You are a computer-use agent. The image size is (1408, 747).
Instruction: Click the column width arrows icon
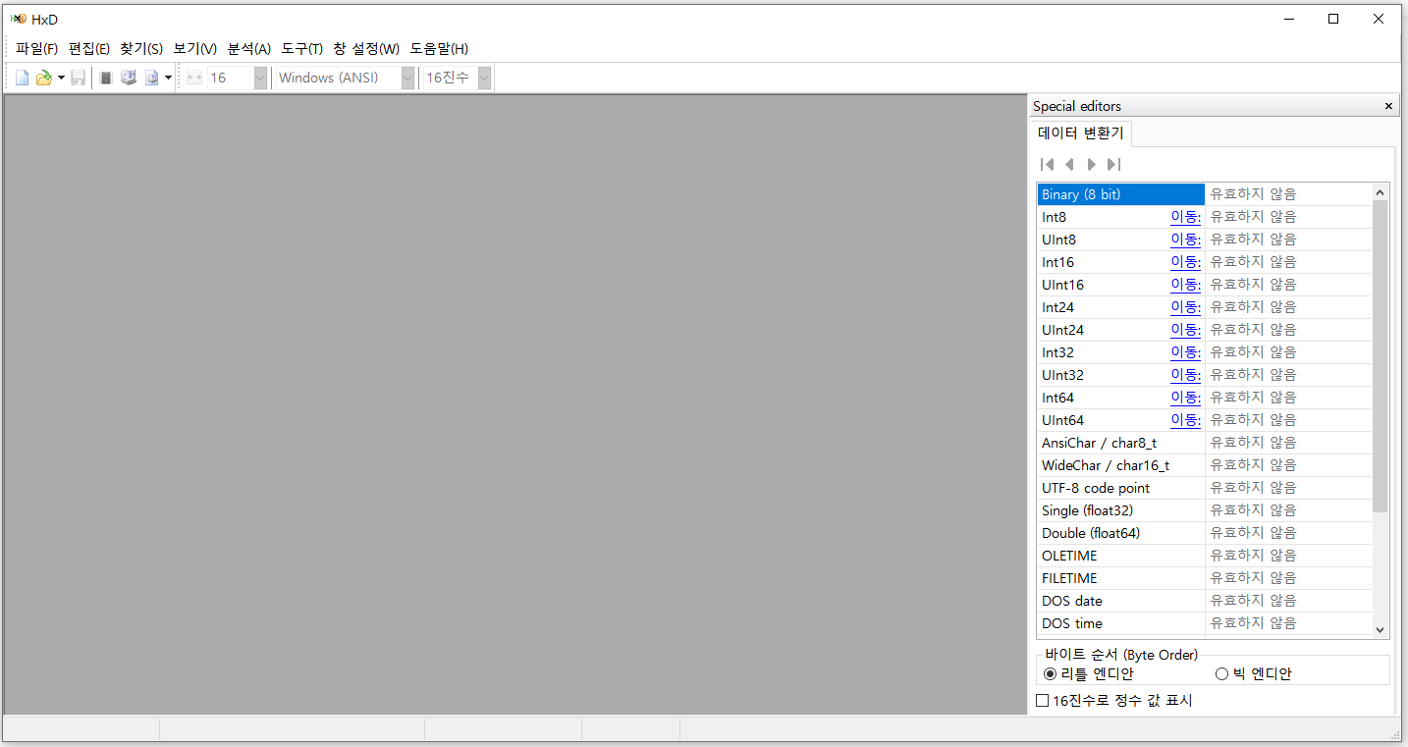193,78
